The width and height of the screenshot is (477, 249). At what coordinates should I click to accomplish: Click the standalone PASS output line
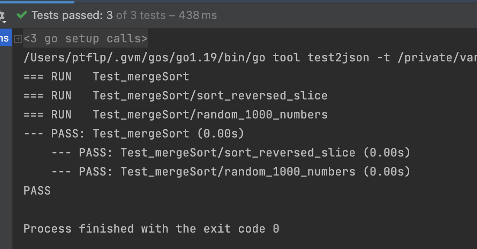point(37,191)
